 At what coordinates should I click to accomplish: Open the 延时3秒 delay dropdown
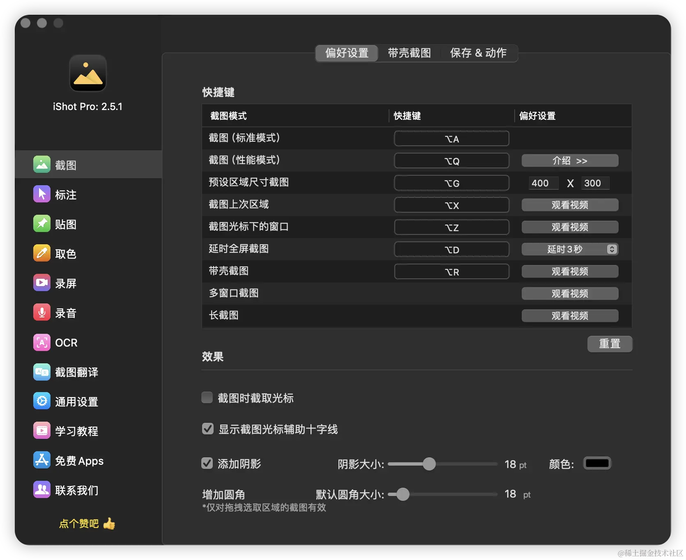click(570, 249)
